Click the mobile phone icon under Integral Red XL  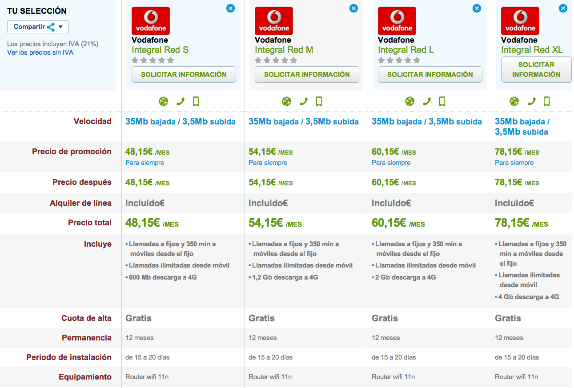pos(546,102)
